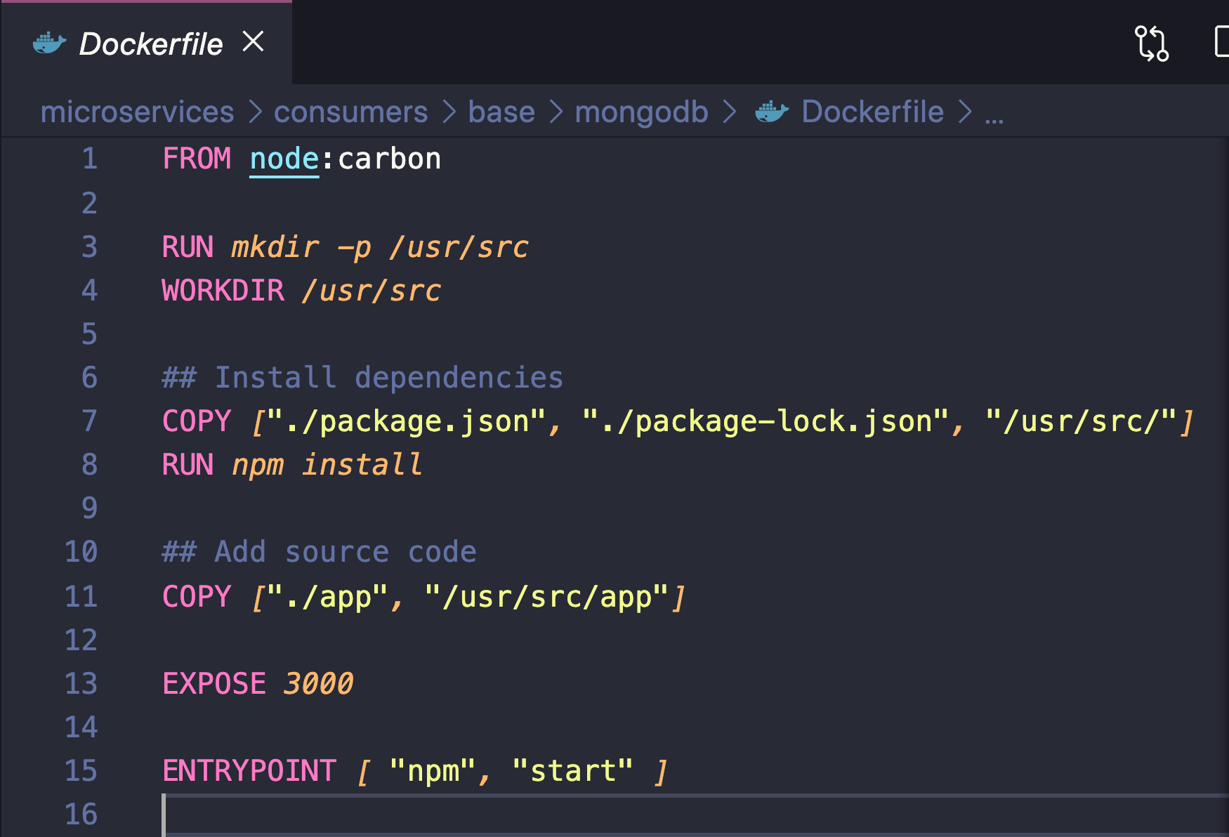This screenshot has height=837, width=1229.
Task: Select base breadcrumb segment
Action: click(x=501, y=112)
